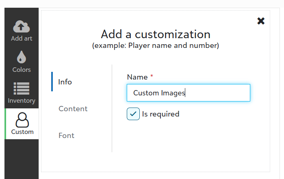Click the "Add a customization" heading

pos(156,34)
